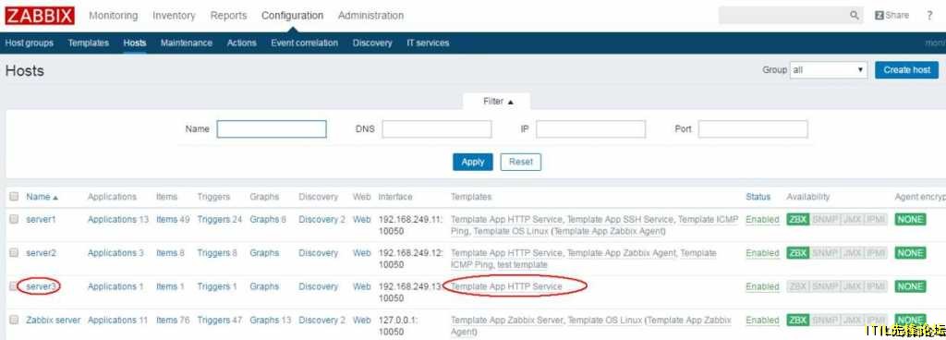Click the DNS filter input field
946x340 pixels.
coord(437,129)
